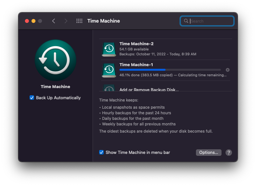
Task: Click 'The oldest backups are deleted' sentence
Action: [156, 131]
